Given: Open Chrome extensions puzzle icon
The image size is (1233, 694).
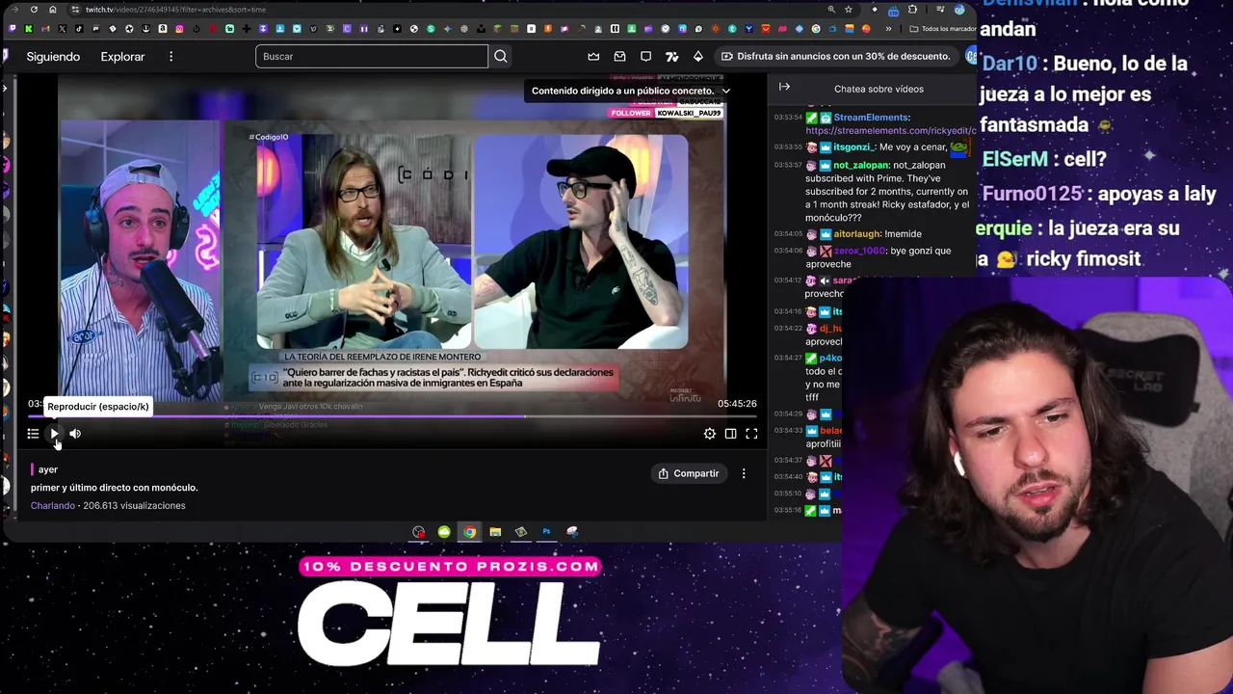Looking at the screenshot, I should pyautogui.click(x=912, y=10).
